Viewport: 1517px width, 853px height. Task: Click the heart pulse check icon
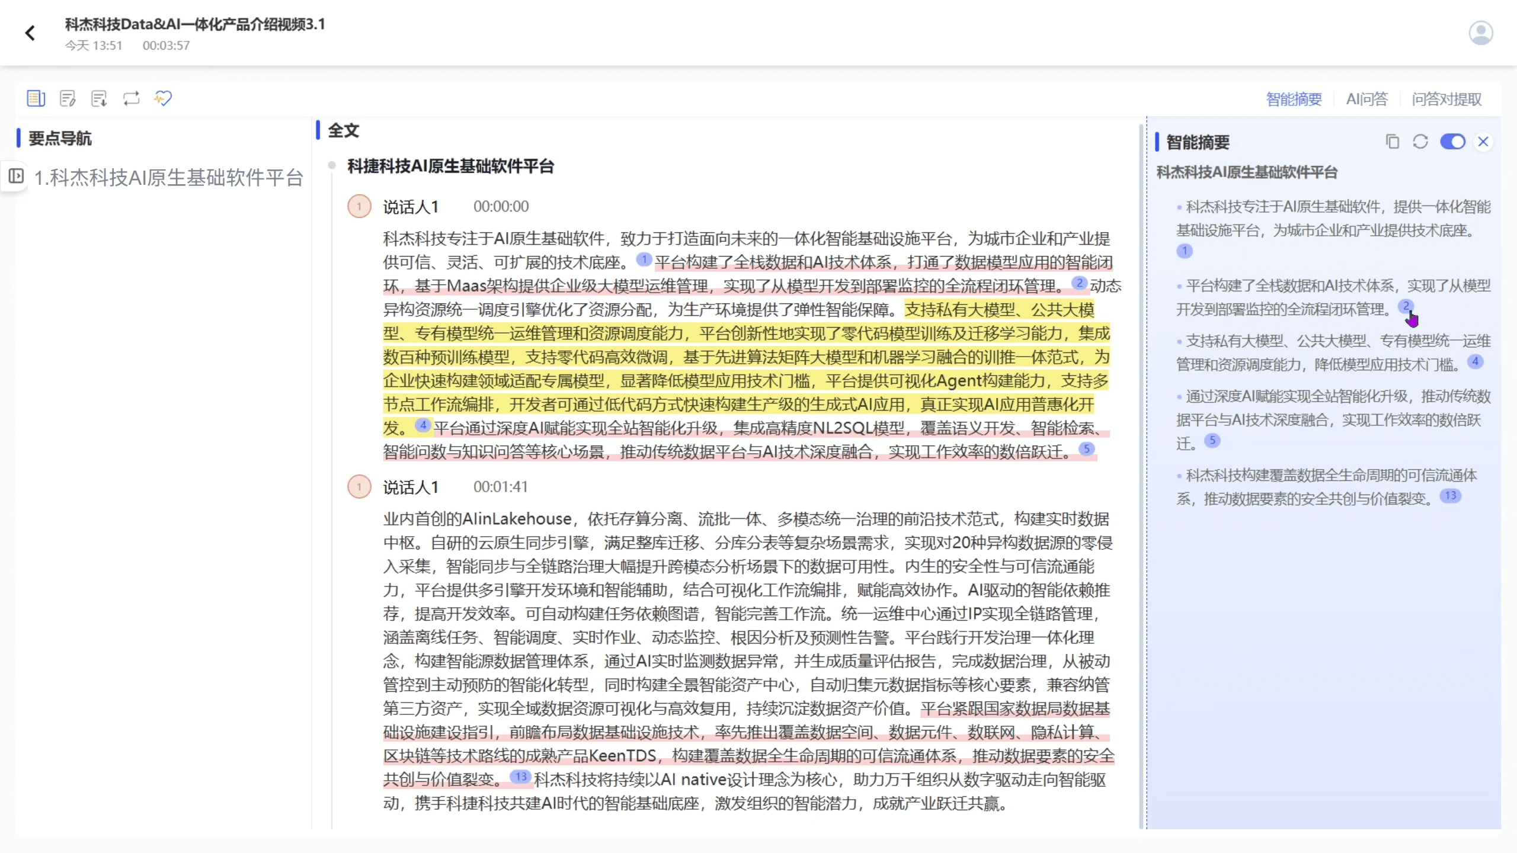(163, 98)
